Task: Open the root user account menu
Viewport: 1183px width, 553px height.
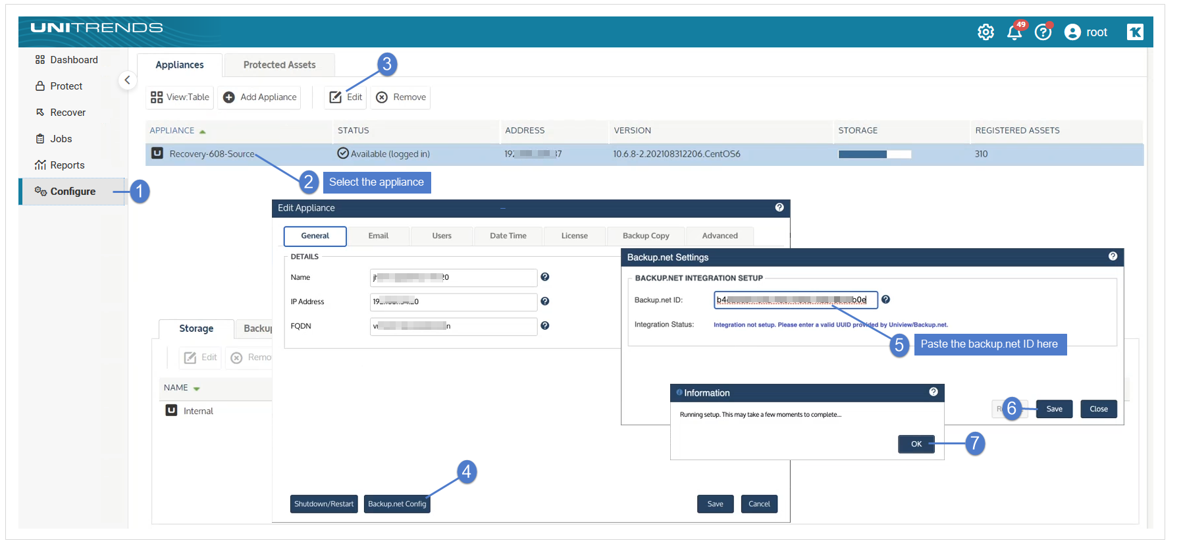Action: [x=1086, y=32]
